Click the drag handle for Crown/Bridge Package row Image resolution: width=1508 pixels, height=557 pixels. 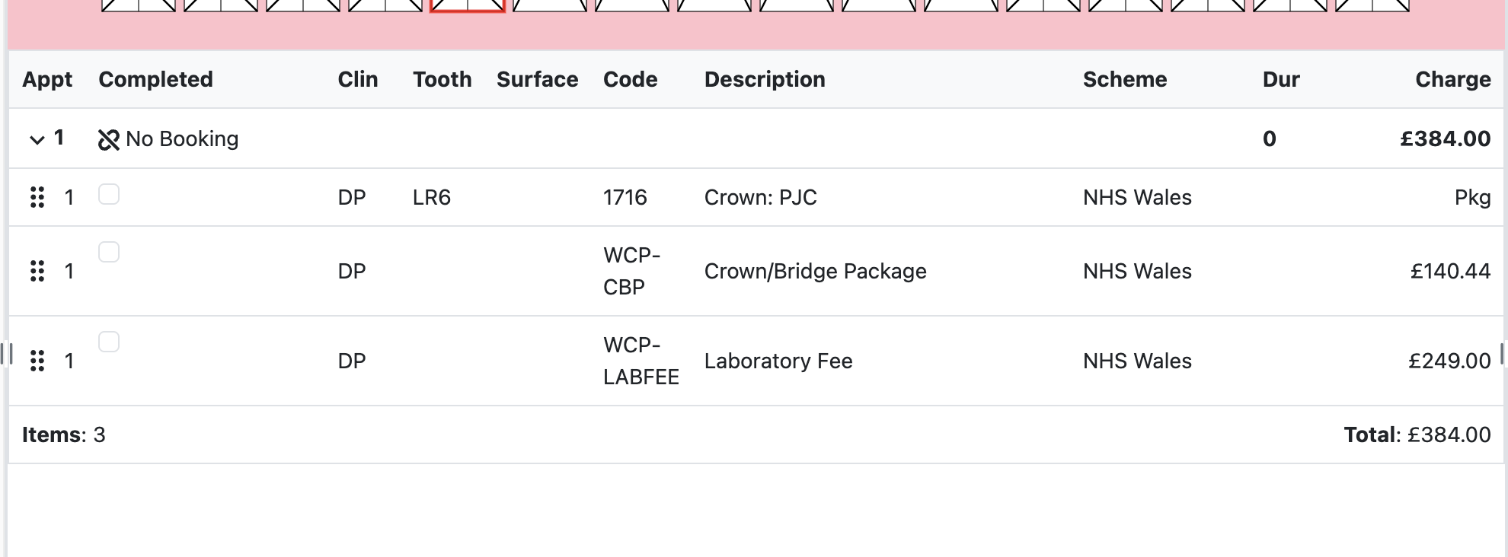tap(37, 271)
